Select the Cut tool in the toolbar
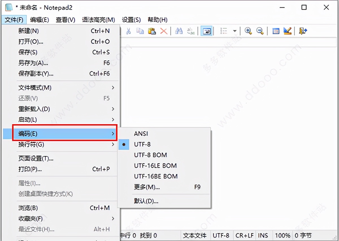339x241 pixels. coord(128,31)
